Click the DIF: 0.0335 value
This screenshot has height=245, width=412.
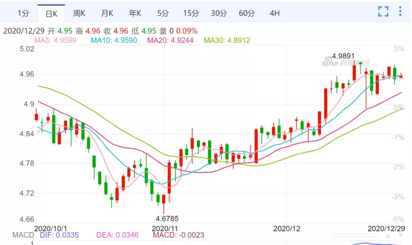59,235
